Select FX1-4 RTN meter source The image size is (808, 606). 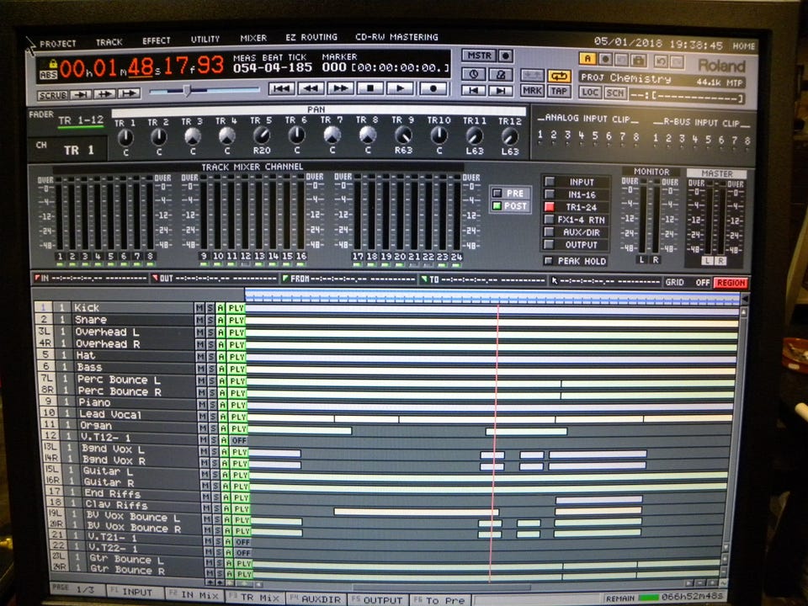[x=576, y=220]
